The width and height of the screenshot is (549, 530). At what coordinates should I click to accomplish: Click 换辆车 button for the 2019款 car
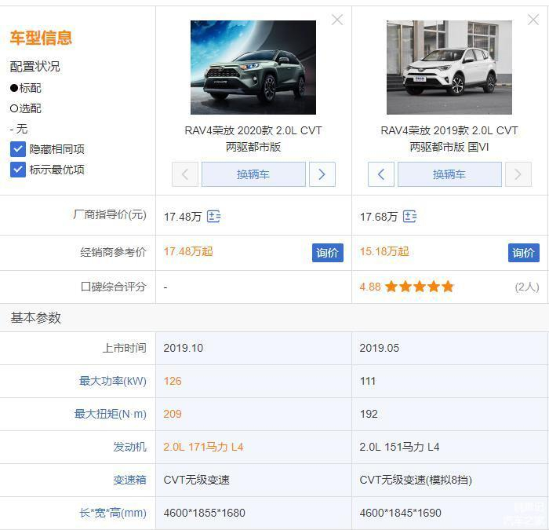449,174
